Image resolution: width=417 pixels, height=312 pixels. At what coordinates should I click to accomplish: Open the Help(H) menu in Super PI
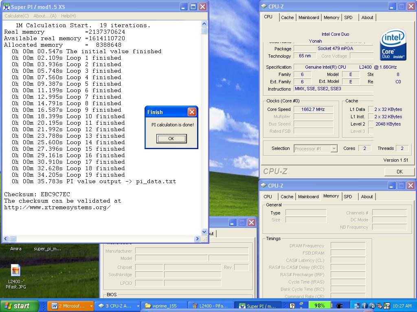coord(68,16)
